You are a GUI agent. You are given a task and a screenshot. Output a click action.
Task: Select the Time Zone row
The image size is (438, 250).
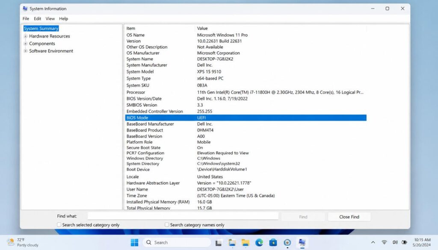click(246, 196)
